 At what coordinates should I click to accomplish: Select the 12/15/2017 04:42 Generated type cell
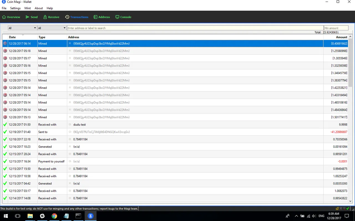click(x=52, y=183)
